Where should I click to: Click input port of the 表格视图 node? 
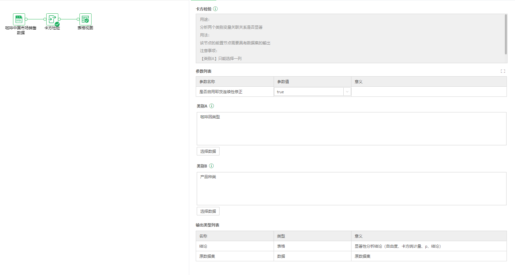(78, 19)
